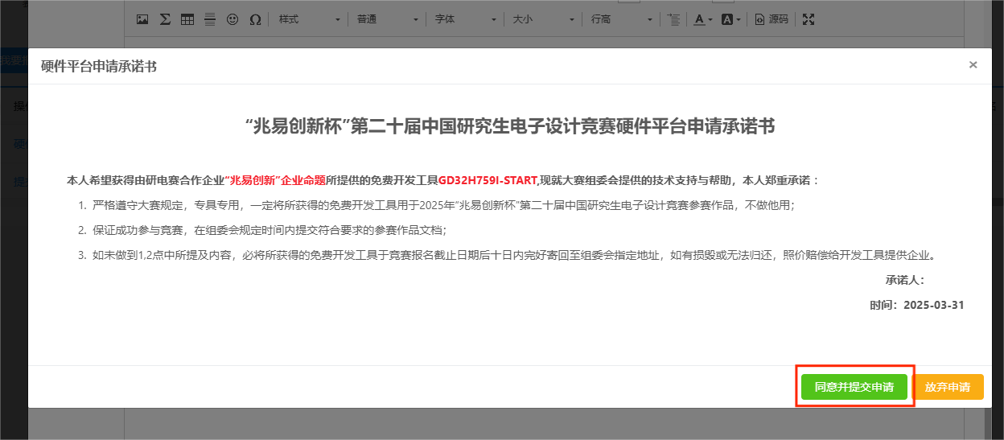Click the insert image icon in editor toolbar
Viewport: 1004px width, 440px height.
(x=142, y=19)
